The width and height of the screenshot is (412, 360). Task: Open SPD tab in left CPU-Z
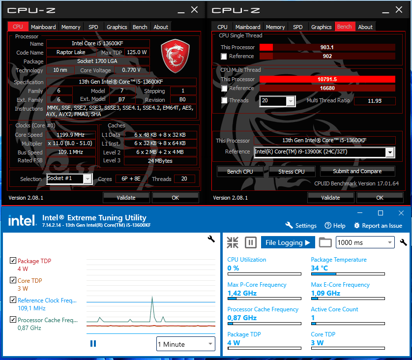click(93, 27)
